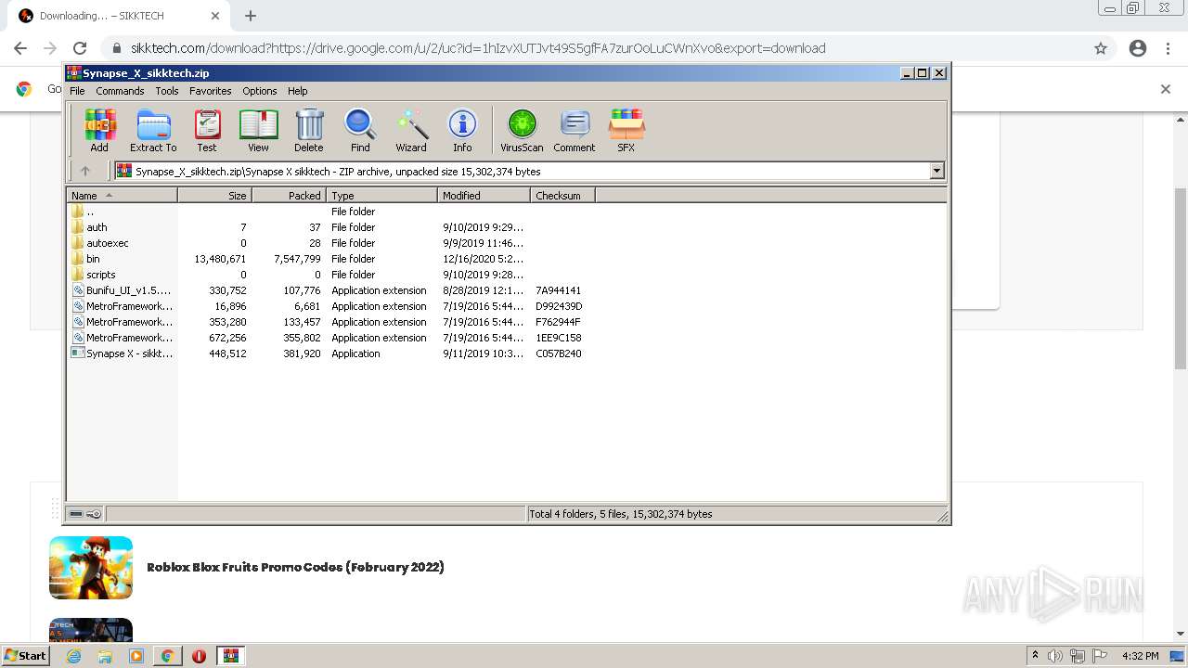
Task: Sort files by Size column
Action: [214, 196]
